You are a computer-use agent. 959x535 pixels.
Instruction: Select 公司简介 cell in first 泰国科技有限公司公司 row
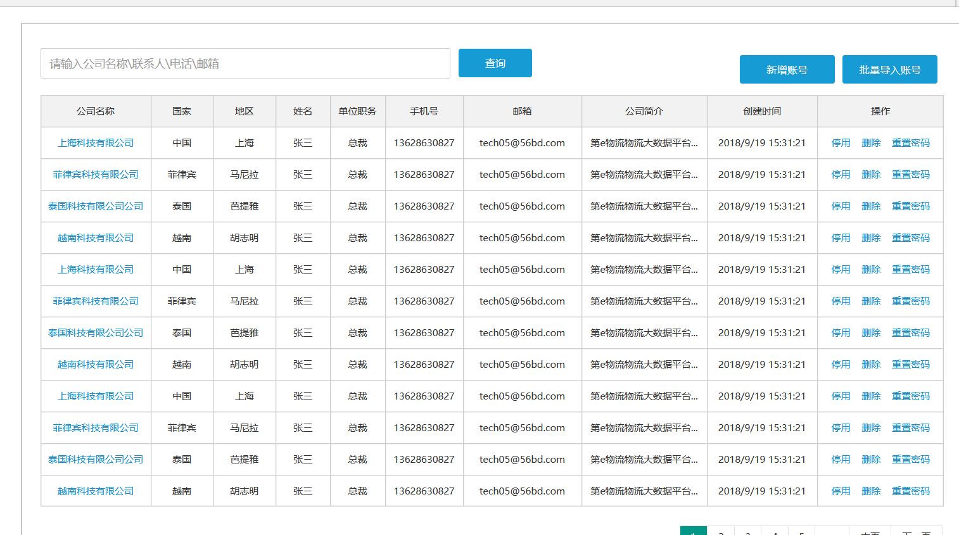pyautogui.click(x=644, y=206)
